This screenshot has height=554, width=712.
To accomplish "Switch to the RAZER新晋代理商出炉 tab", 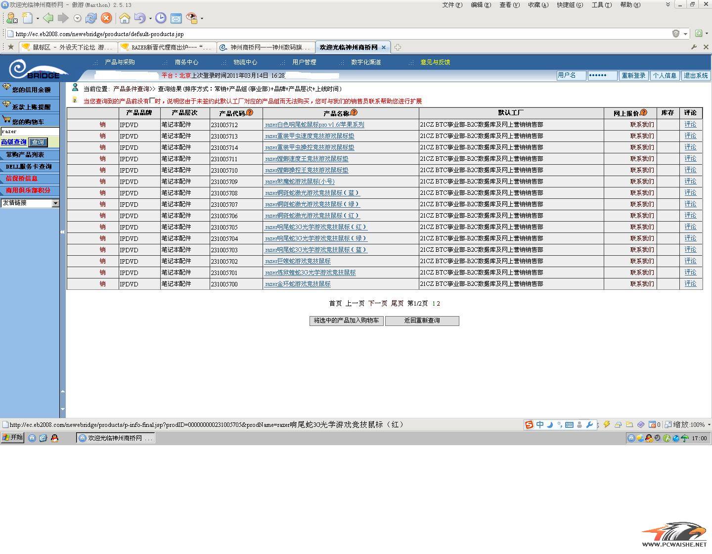I will [x=167, y=47].
